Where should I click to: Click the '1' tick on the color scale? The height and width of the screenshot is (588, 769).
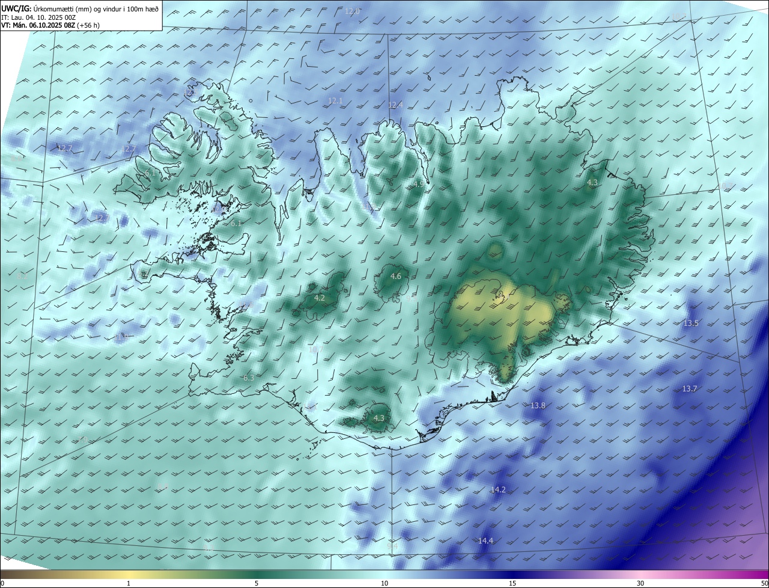coord(129,583)
